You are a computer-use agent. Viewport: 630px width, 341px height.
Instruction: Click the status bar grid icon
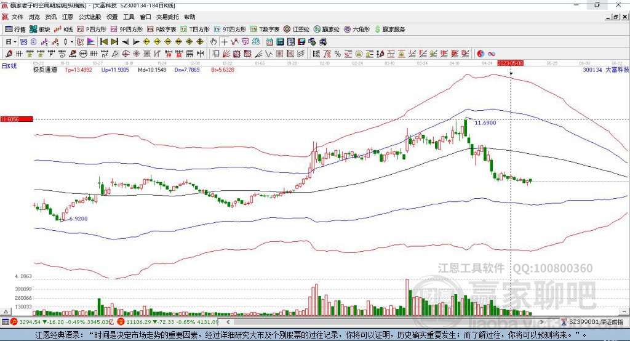click(5, 322)
